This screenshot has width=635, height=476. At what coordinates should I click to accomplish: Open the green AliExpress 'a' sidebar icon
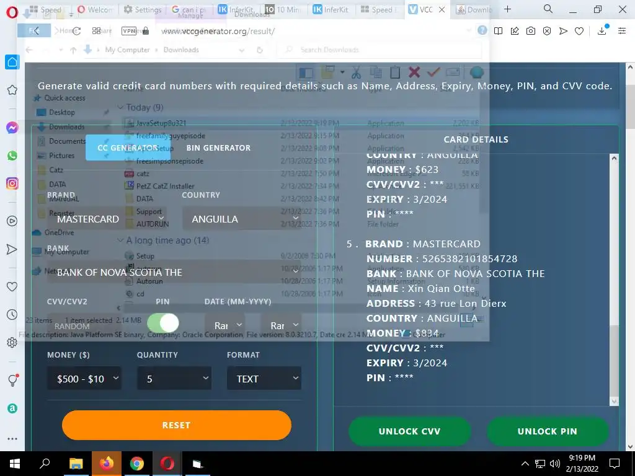(12, 408)
